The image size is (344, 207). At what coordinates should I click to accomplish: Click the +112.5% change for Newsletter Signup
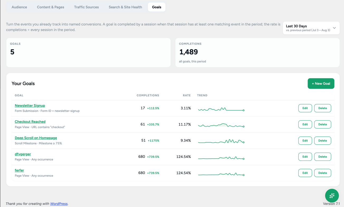(x=153, y=108)
